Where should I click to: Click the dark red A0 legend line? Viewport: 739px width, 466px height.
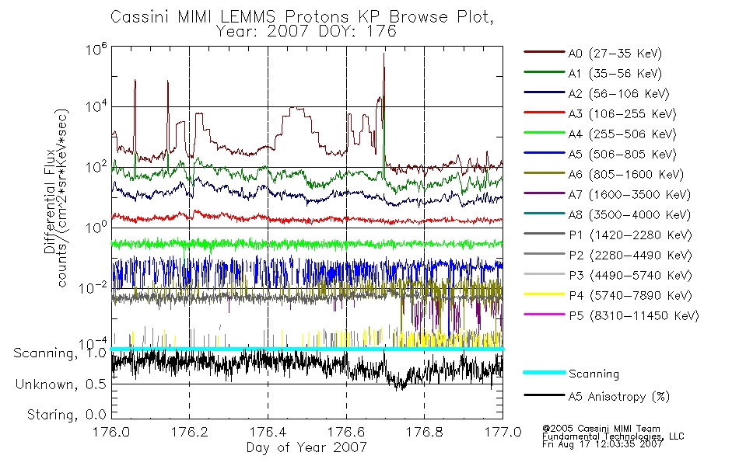[544, 52]
